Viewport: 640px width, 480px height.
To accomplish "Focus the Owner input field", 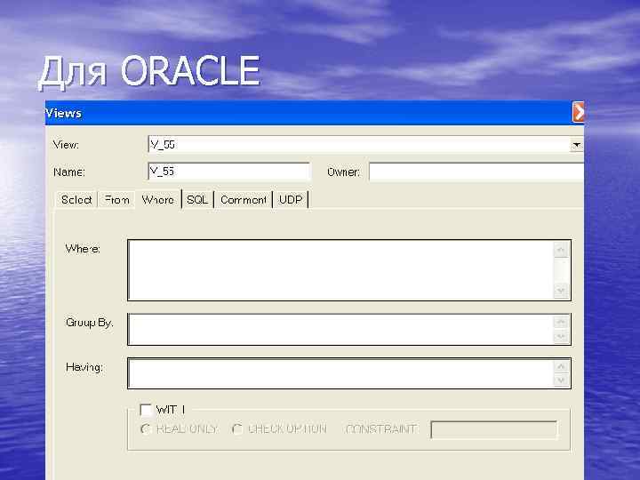I will [476, 172].
